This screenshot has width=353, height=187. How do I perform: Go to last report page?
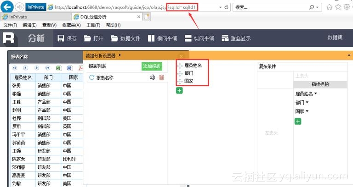pyautogui.click(x=47, y=68)
